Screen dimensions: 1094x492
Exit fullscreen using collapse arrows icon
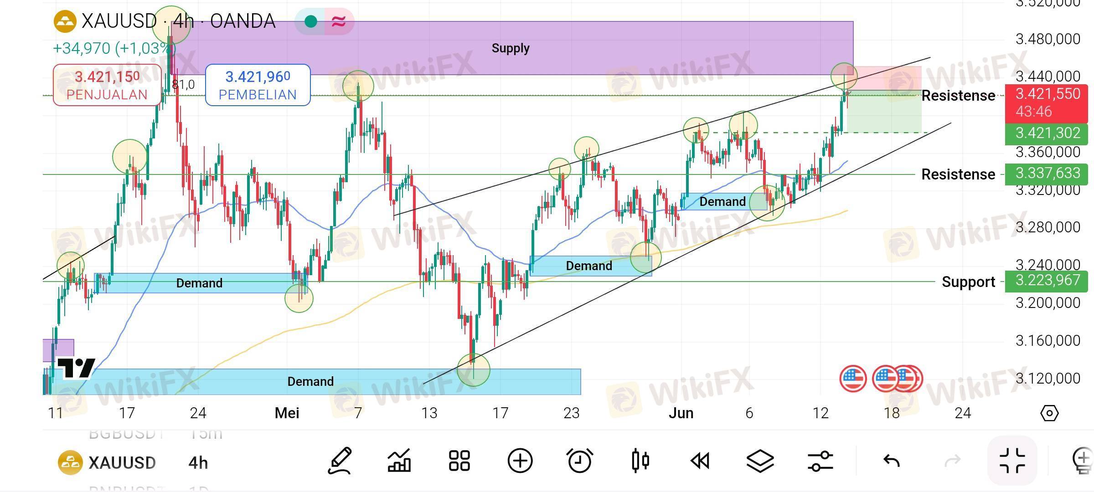[1012, 461]
